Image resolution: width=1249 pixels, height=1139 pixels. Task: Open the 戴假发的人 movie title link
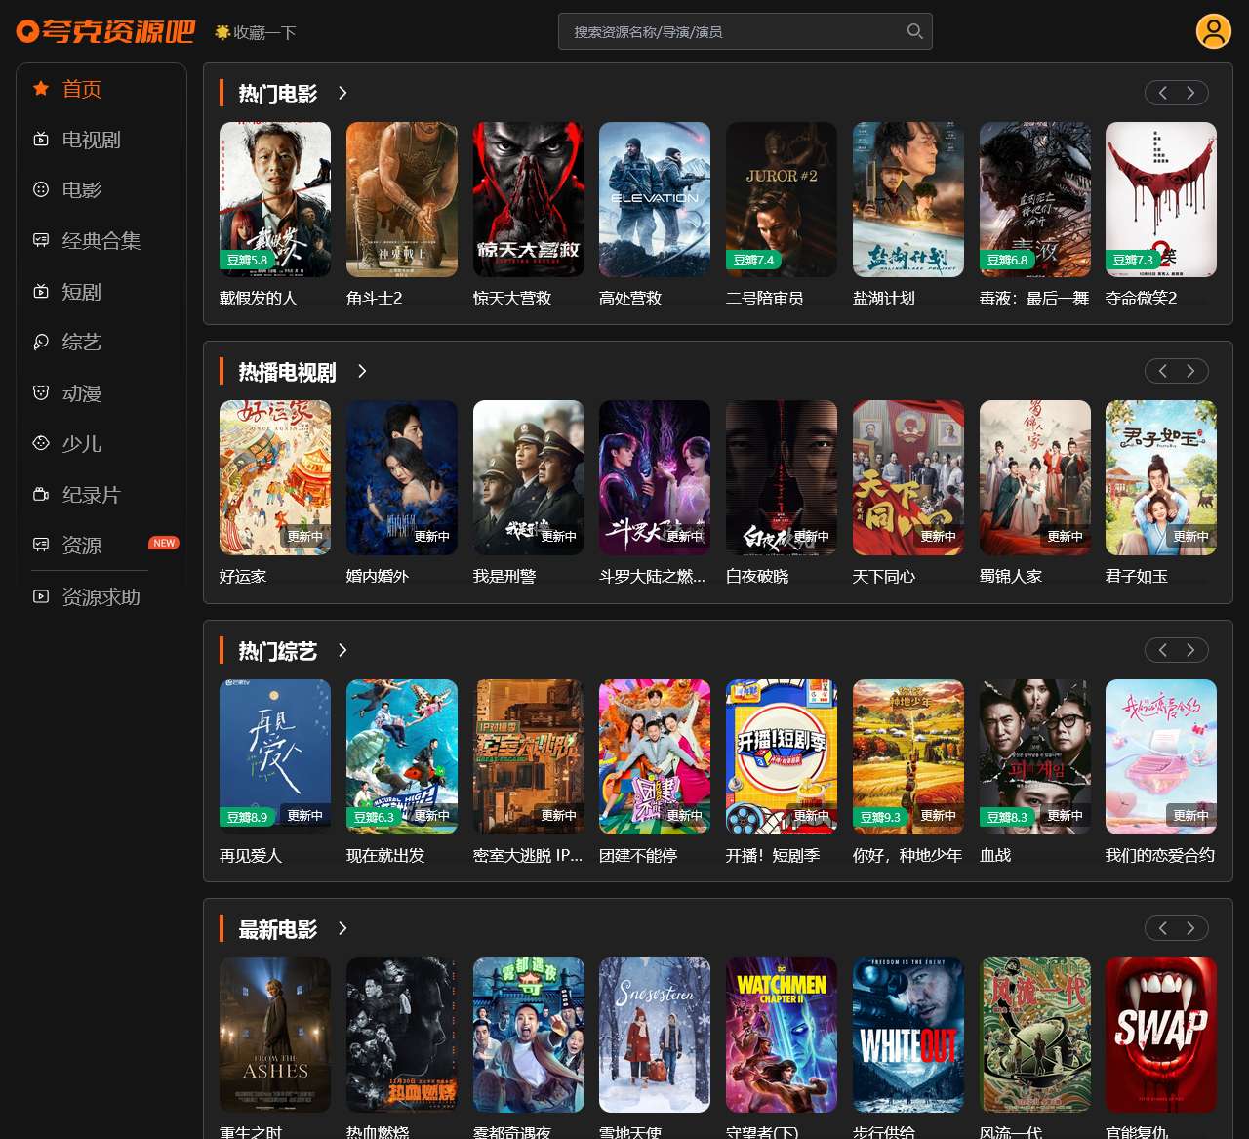click(259, 298)
